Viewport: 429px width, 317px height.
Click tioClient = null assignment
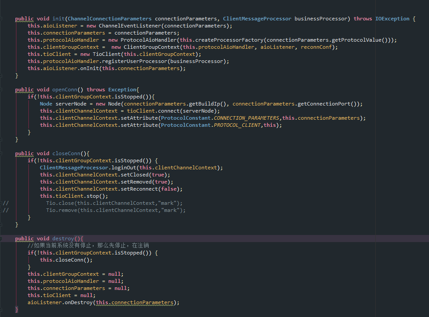click(61, 295)
